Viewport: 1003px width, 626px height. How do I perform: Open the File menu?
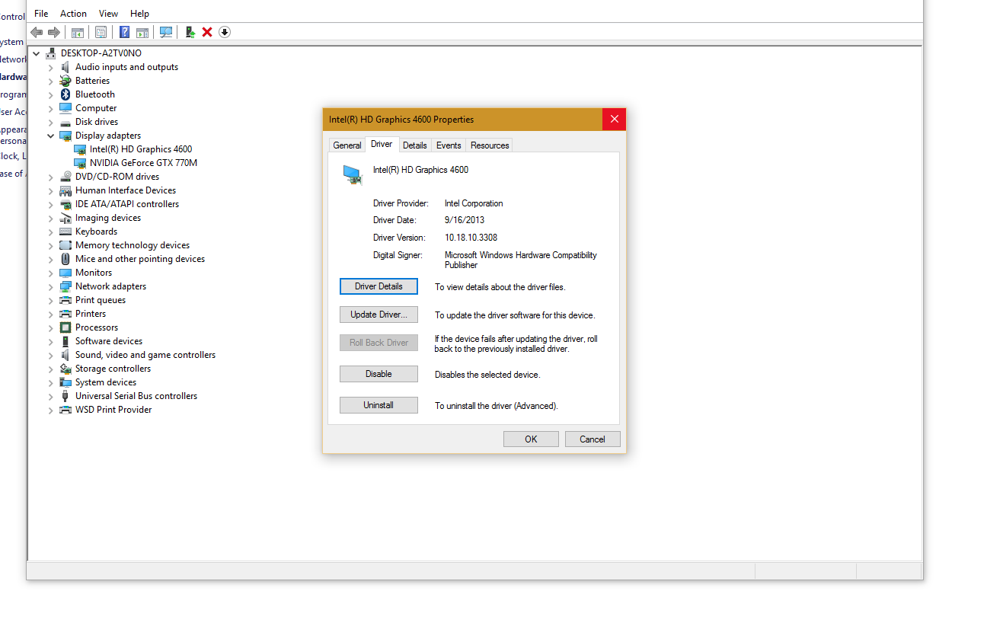pos(41,13)
